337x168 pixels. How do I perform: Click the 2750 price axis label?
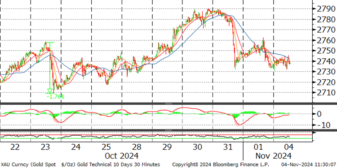326,51
